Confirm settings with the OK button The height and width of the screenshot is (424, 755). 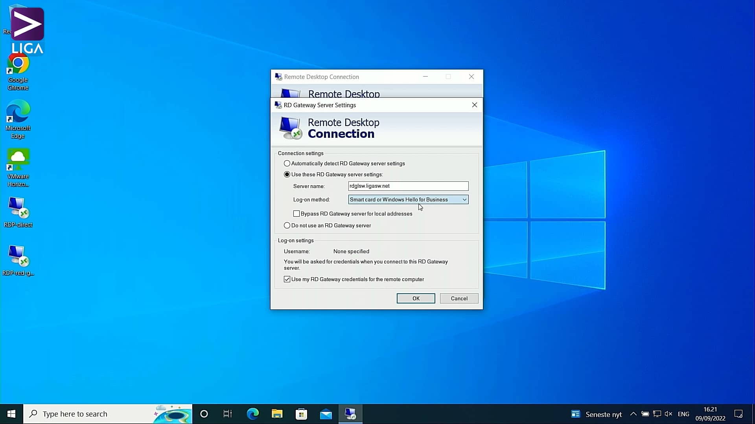[416, 298]
